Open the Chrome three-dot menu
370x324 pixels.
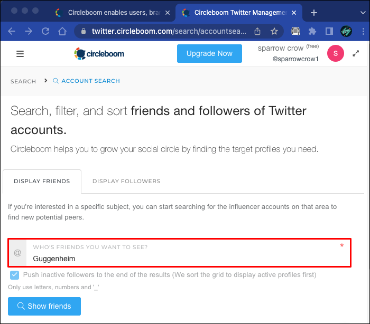(364, 31)
